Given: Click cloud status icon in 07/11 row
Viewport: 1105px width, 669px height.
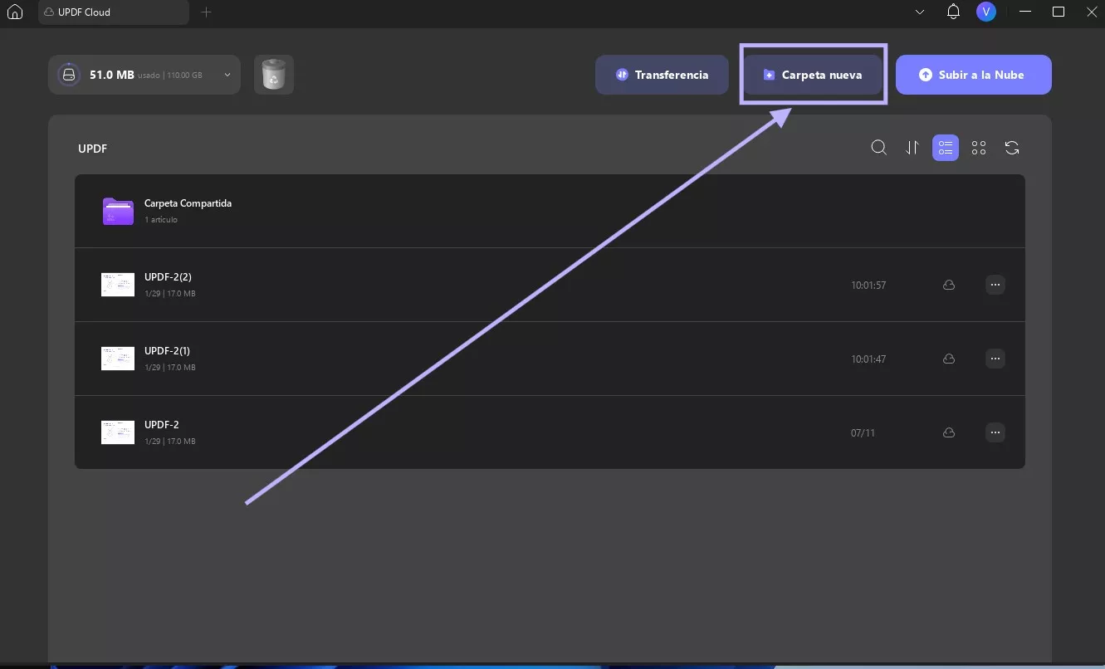Looking at the screenshot, I should tap(949, 432).
